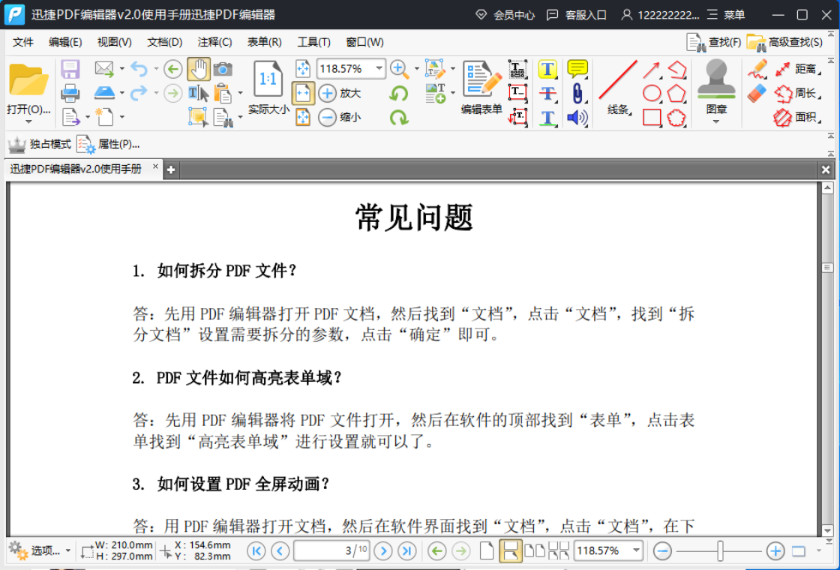Open the 打开(O) dropdown arrow
Viewport: 840px width, 570px height.
pyautogui.click(x=28, y=121)
